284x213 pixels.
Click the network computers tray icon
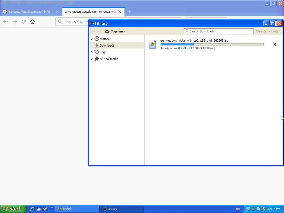[248, 209]
